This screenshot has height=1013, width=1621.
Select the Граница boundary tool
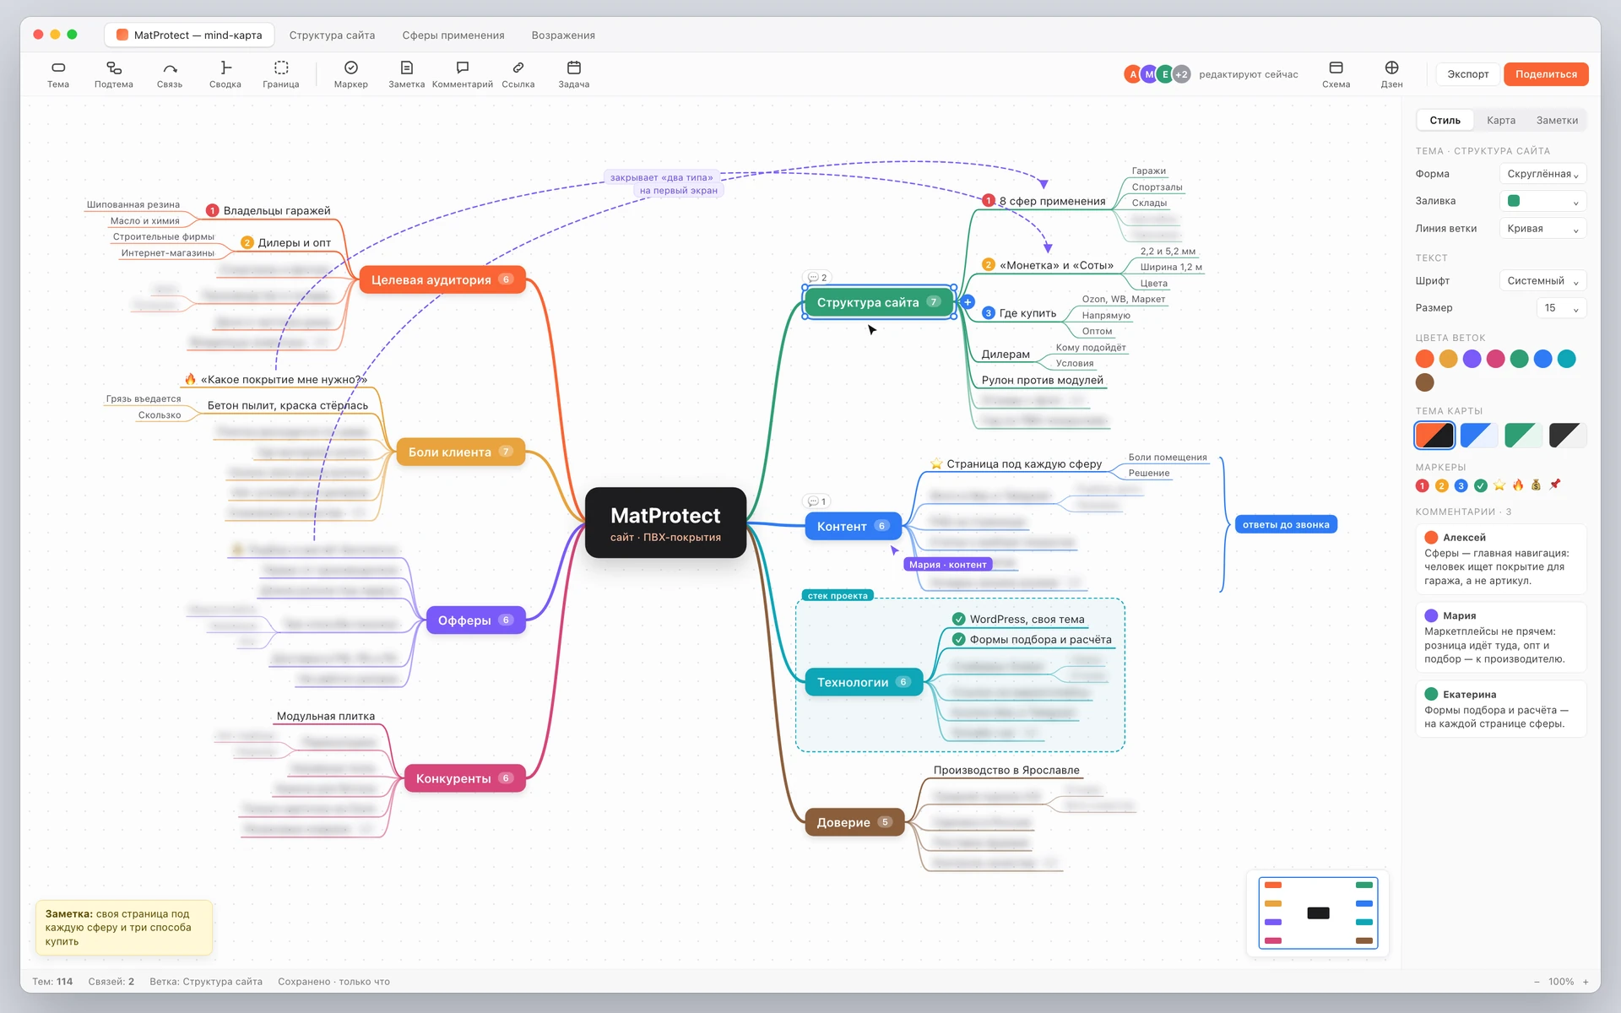[x=281, y=74]
